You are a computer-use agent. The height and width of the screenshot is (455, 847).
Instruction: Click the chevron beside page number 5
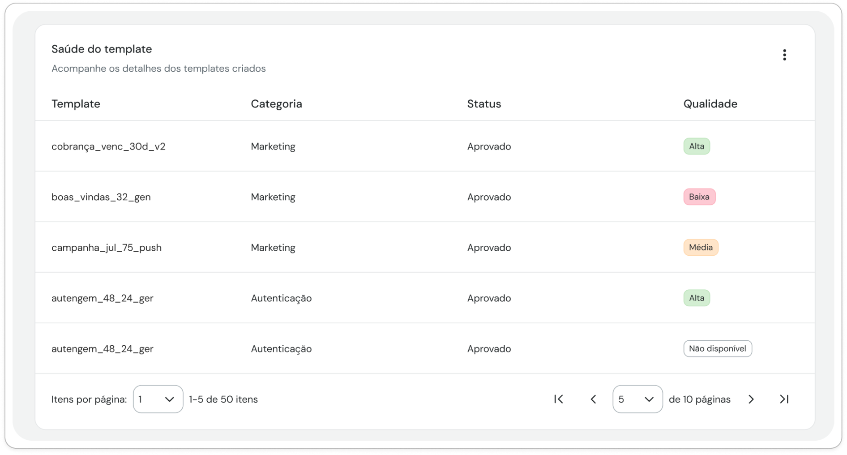click(649, 399)
